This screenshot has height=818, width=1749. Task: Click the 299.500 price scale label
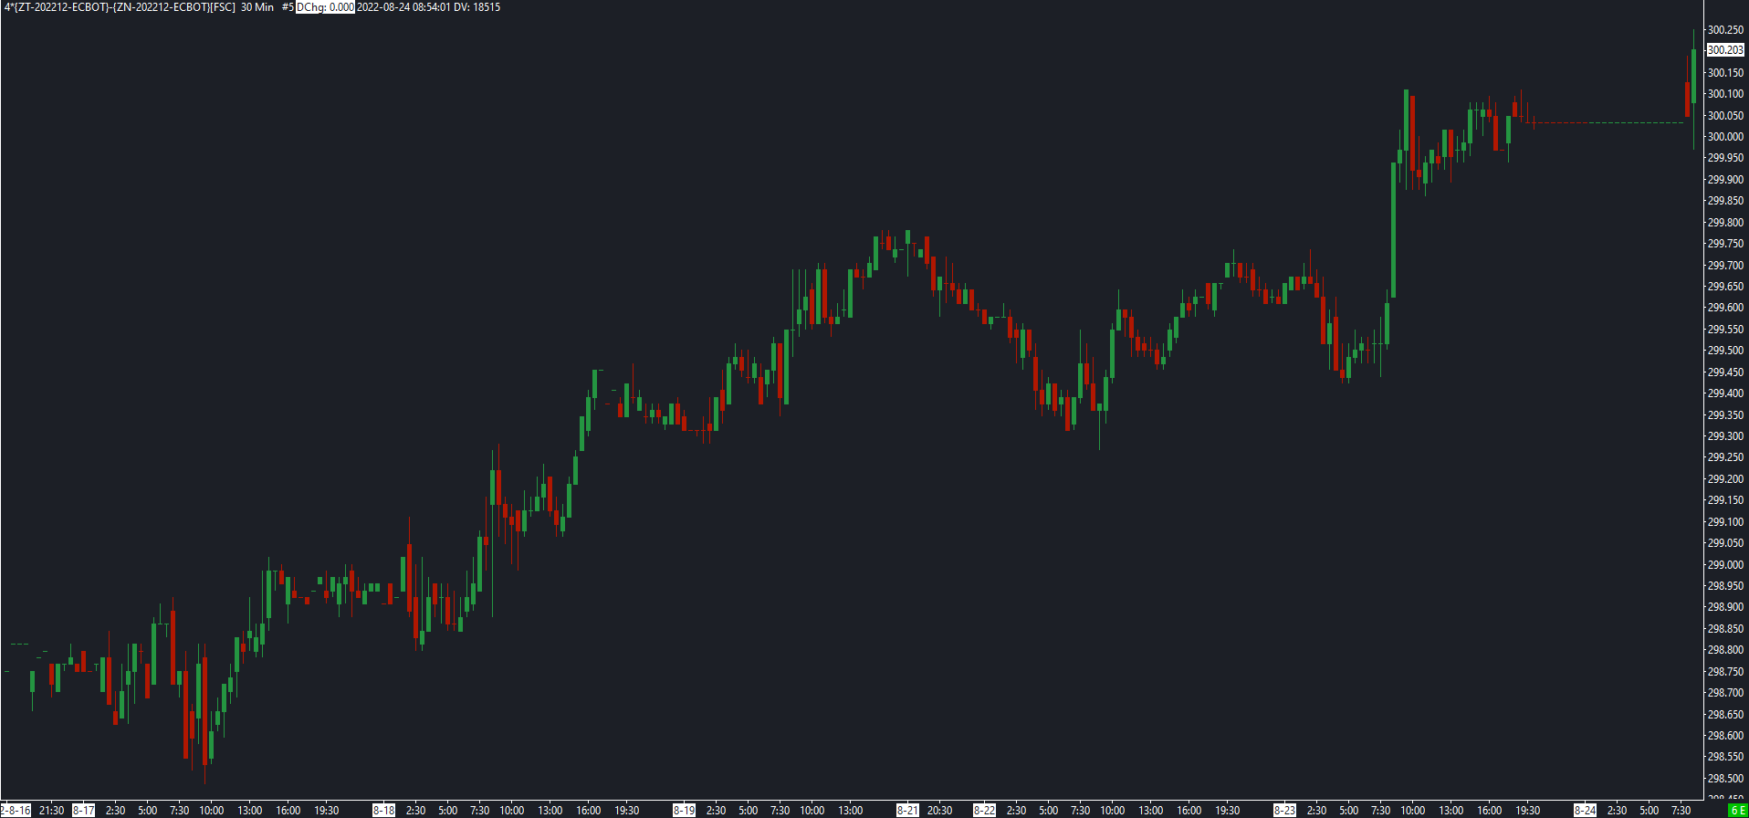[x=1725, y=351]
